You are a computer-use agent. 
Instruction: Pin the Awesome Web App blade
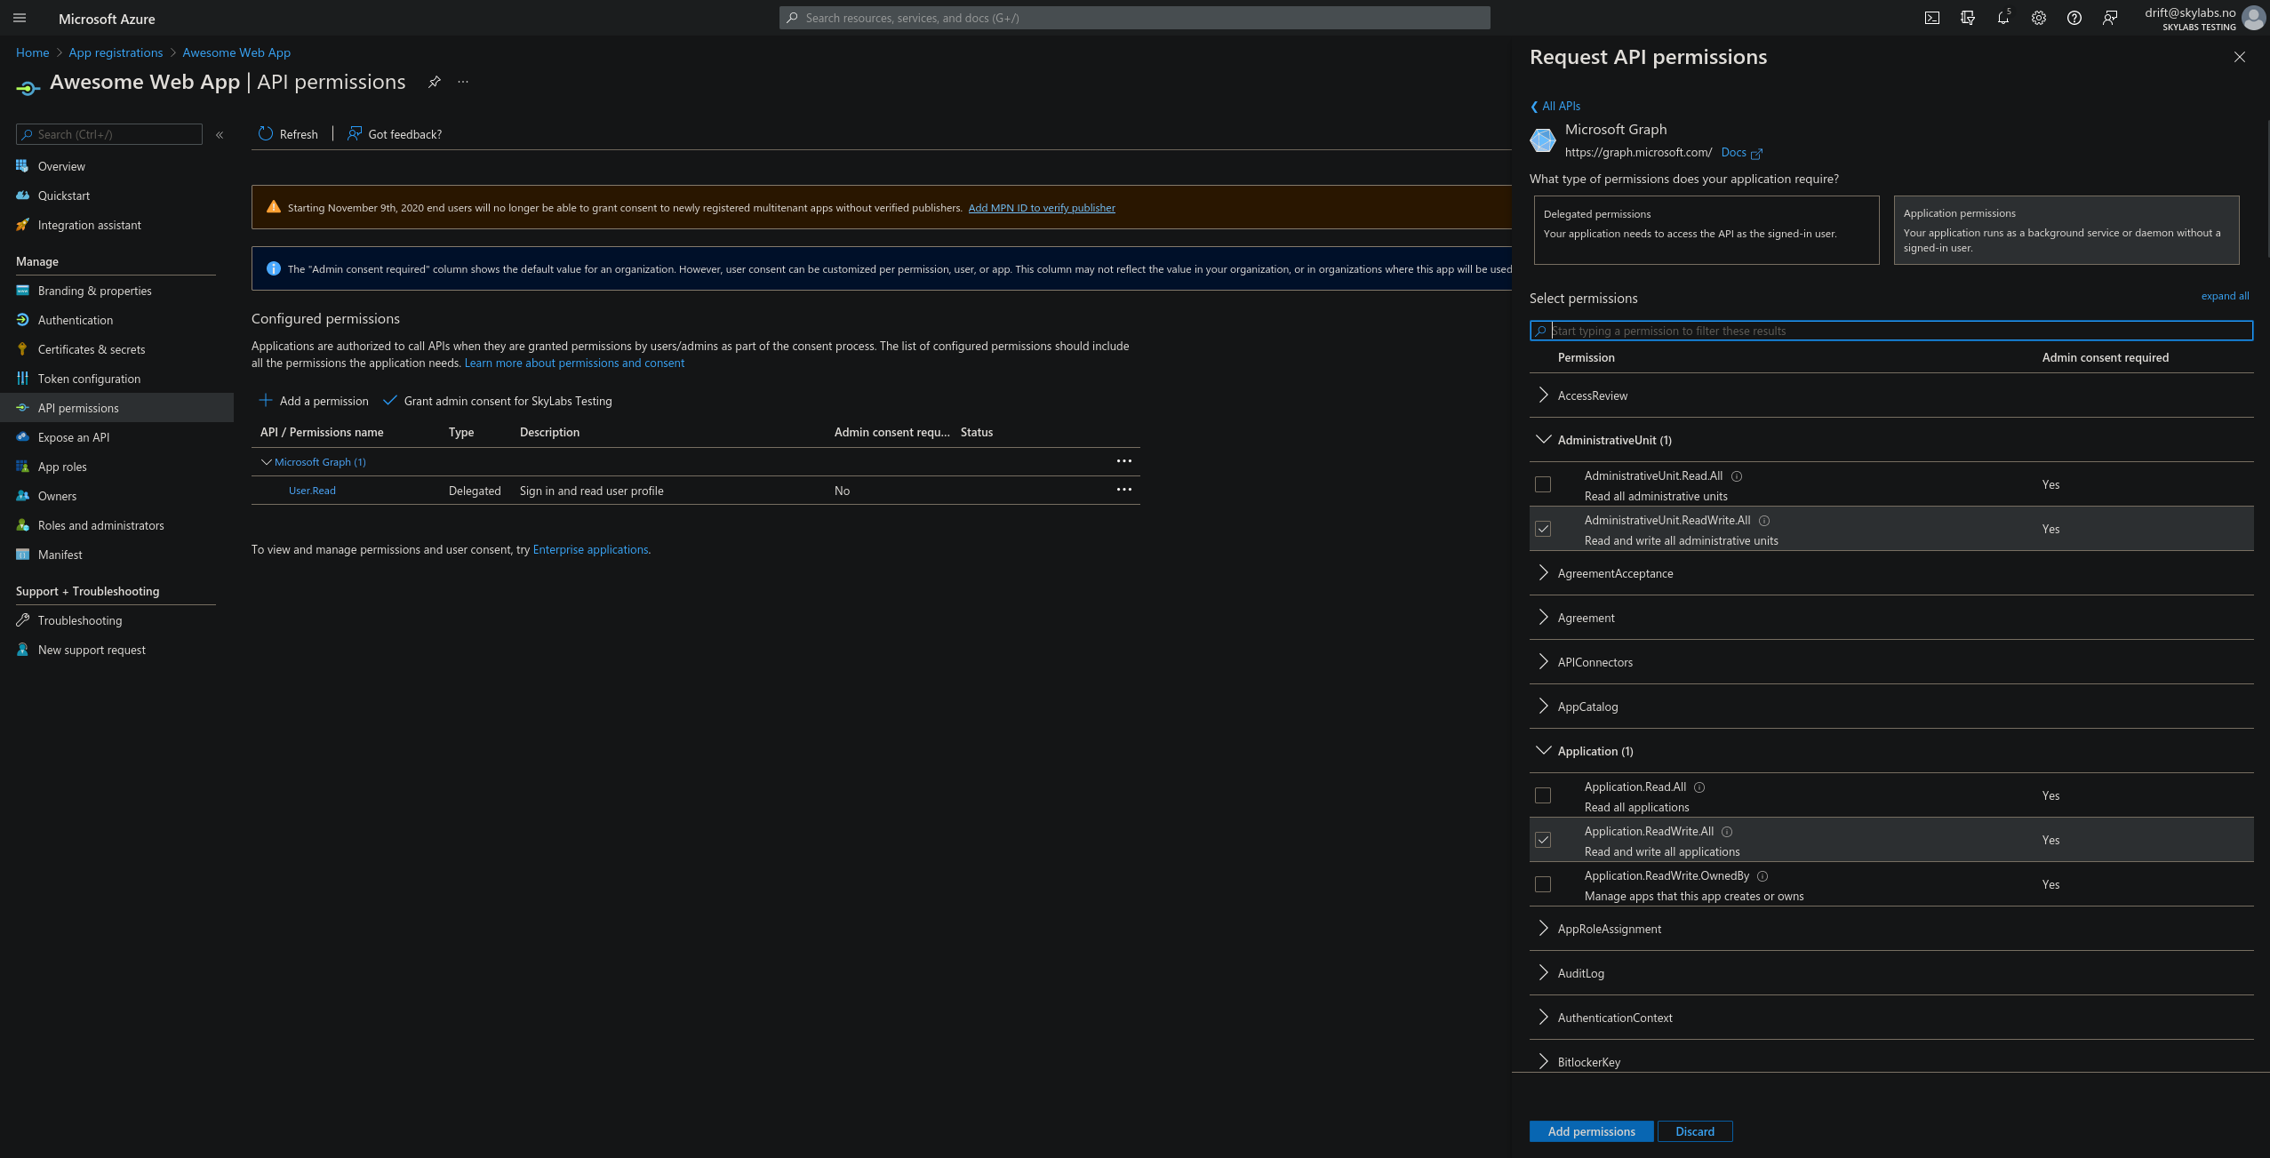(x=434, y=82)
